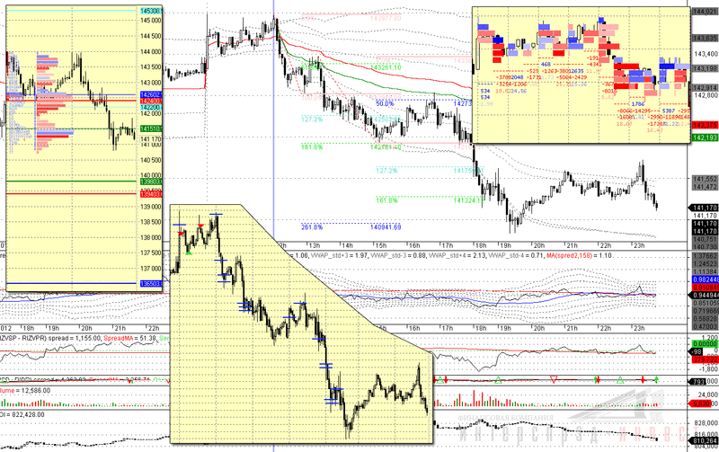Select the green 141510 level tag
Viewport: 719px width, 452px height.
pyautogui.click(x=150, y=129)
